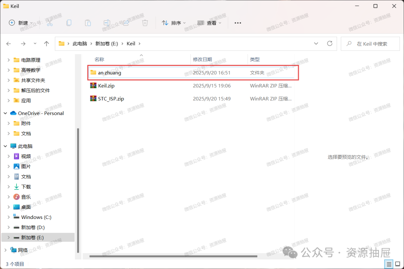
Task: Select 文档 under 此电脑
Action: [26, 177]
